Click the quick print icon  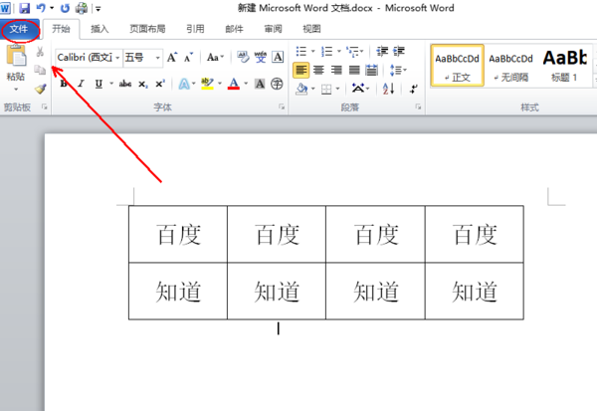[x=82, y=8]
